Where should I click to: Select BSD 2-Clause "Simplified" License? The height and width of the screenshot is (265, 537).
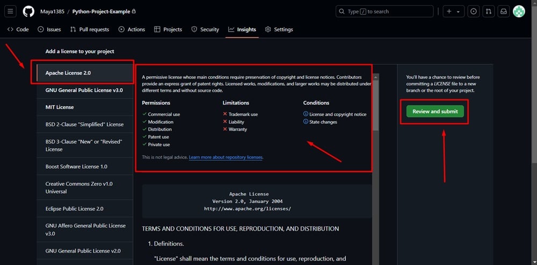coord(85,124)
